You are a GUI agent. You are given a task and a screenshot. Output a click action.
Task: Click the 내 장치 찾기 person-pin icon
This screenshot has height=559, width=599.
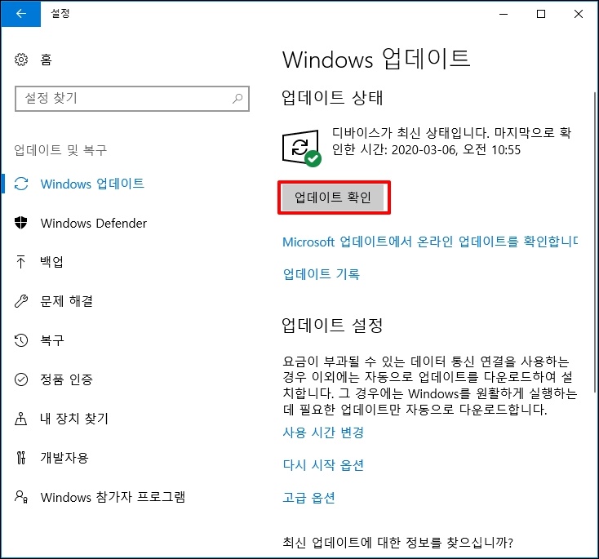coord(21,419)
